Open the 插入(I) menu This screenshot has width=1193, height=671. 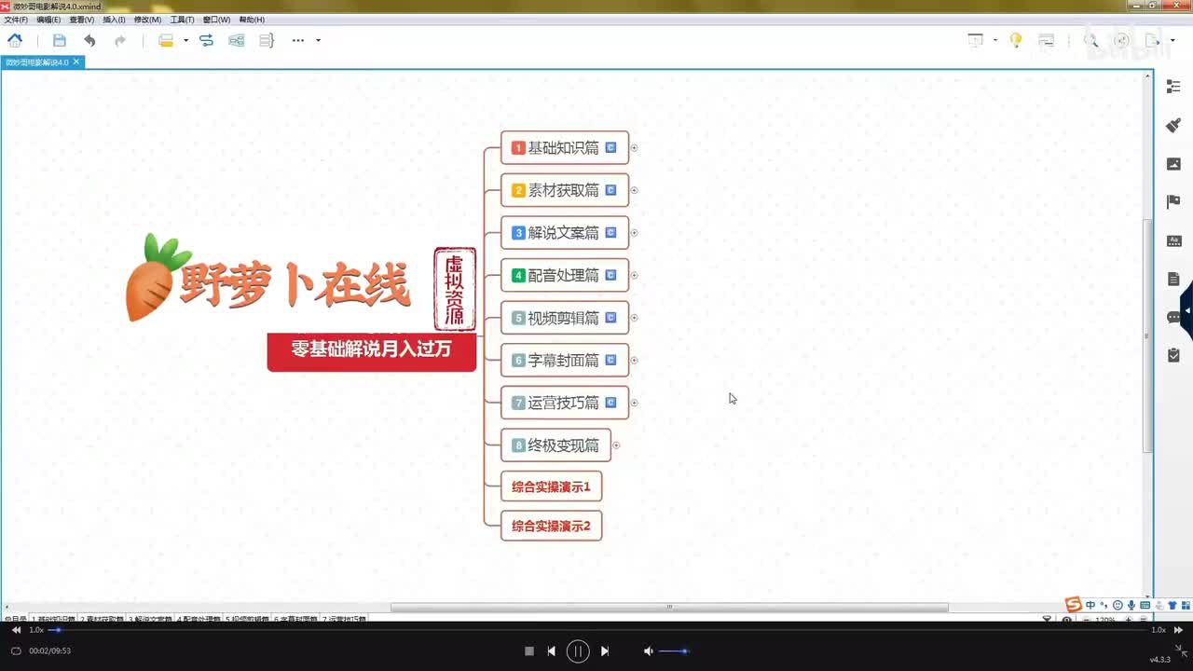point(114,20)
